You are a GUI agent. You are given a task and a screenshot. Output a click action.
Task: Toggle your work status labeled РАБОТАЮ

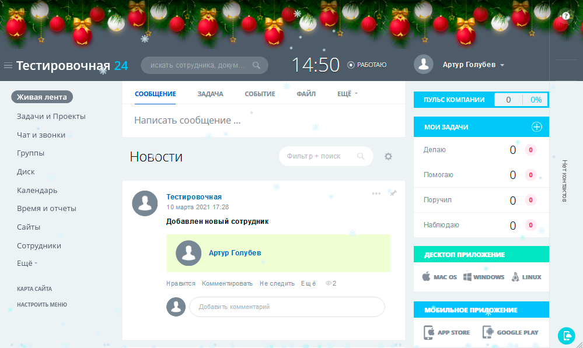[x=367, y=65]
